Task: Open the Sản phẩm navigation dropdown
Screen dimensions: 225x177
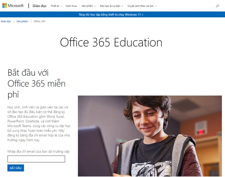Action: (x=89, y=6)
